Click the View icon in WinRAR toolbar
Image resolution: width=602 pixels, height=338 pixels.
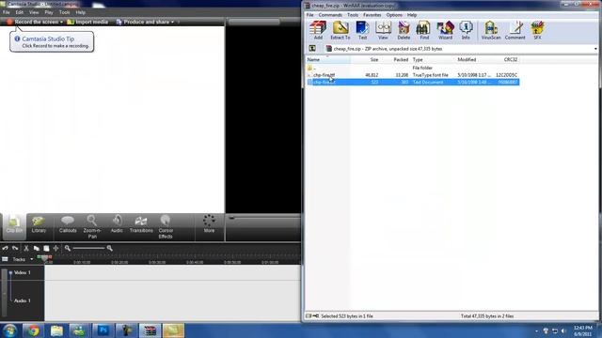coord(383,30)
